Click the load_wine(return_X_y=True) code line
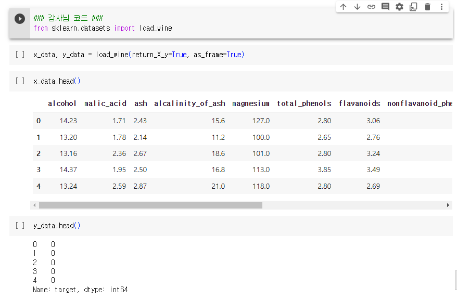The height and width of the screenshot is (299, 457). [139, 55]
